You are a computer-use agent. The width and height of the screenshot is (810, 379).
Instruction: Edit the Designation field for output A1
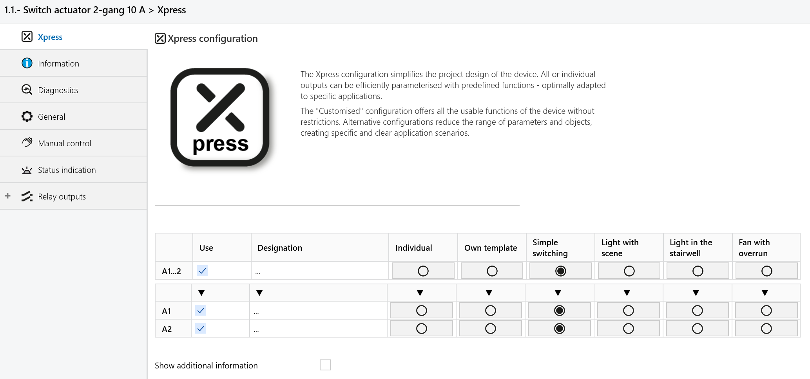(x=318, y=311)
